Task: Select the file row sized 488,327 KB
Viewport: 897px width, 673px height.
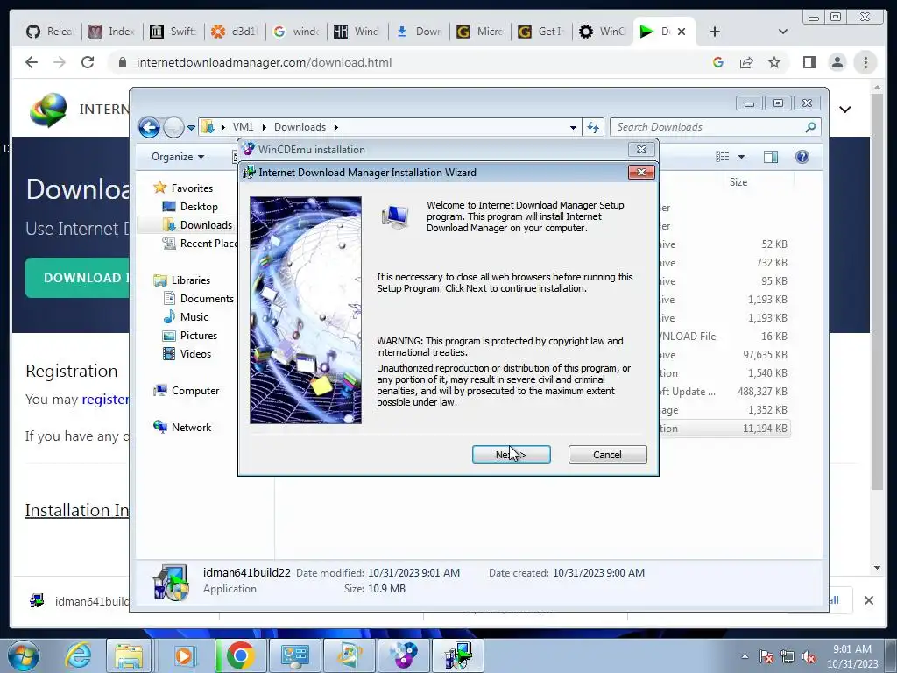Action: (x=724, y=392)
